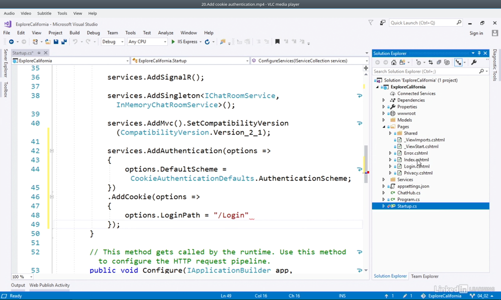Click ExploreCalifornia repository in status bar
501x300 pixels.
pyautogui.click(x=441, y=296)
